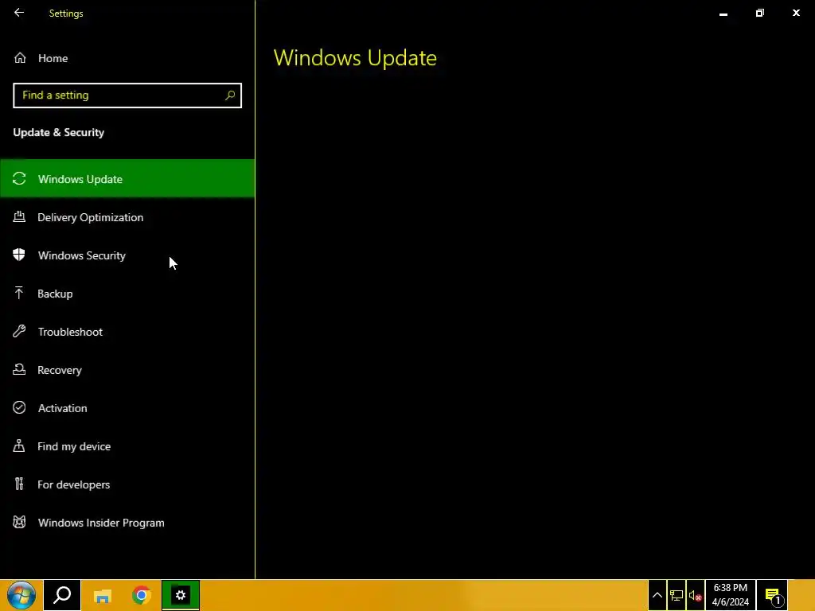
Task: Click the Troubleshoot wrench icon
Action: [x=19, y=331]
